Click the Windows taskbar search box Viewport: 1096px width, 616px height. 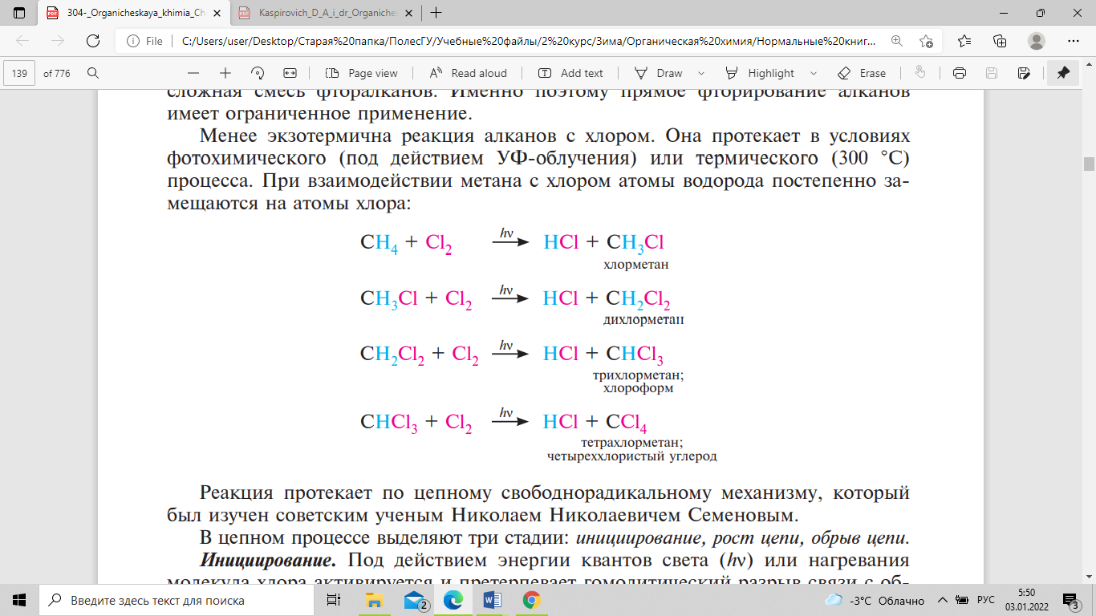[177, 600]
